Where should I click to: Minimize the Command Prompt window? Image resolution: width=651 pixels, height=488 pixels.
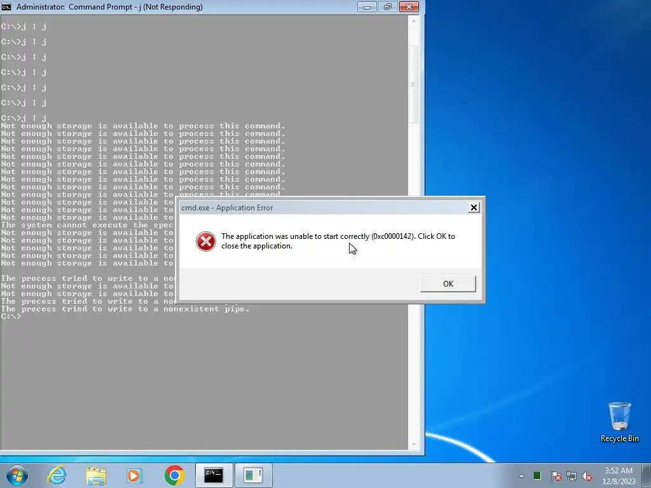coord(367,6)
